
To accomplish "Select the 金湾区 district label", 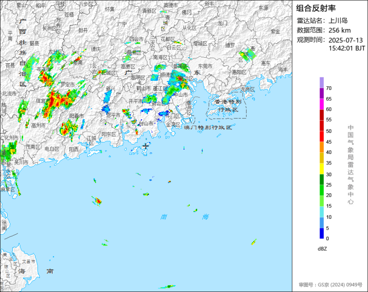I will (x=173, y=124).
